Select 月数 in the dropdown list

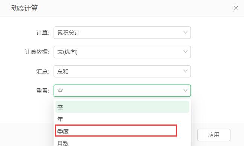(x=122, y=143)
